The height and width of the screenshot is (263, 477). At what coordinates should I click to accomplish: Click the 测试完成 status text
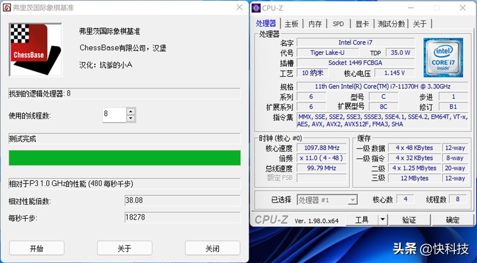pos(22,139)
